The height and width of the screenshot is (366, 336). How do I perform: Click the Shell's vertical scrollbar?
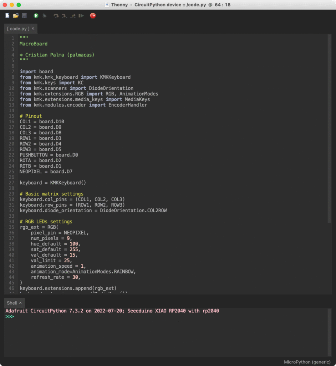[x=329, y=332]
